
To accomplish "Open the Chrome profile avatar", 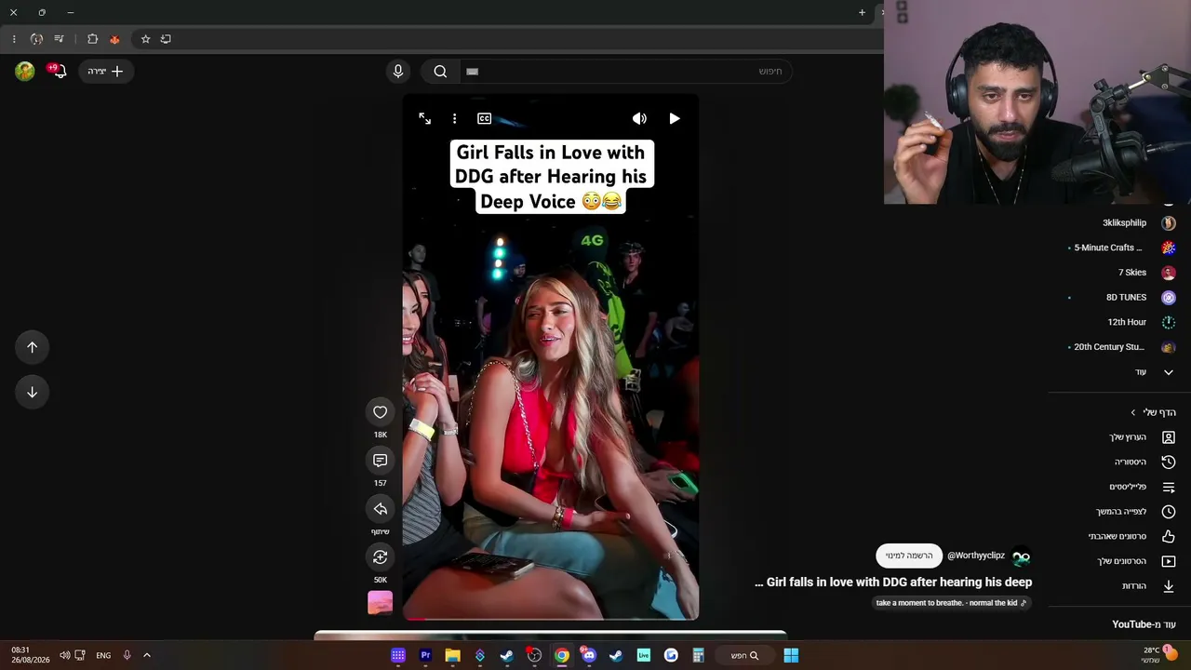I will tap(36, 39).
